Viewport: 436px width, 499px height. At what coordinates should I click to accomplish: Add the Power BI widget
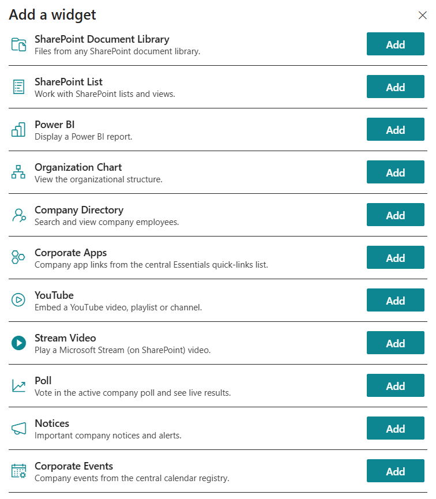pos(395,129)
